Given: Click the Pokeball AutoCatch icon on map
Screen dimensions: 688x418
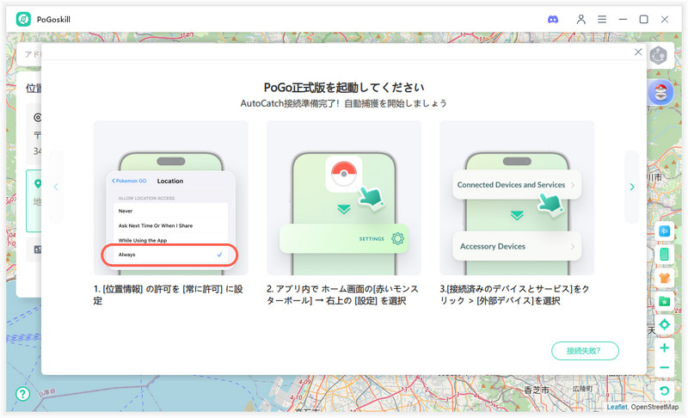Looking at the screenshot, I should [660, 93].
